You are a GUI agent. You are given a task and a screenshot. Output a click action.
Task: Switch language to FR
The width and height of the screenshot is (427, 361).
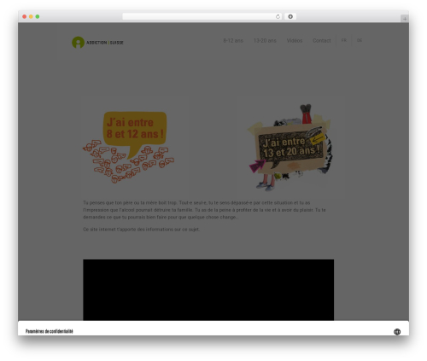point(344,40)
